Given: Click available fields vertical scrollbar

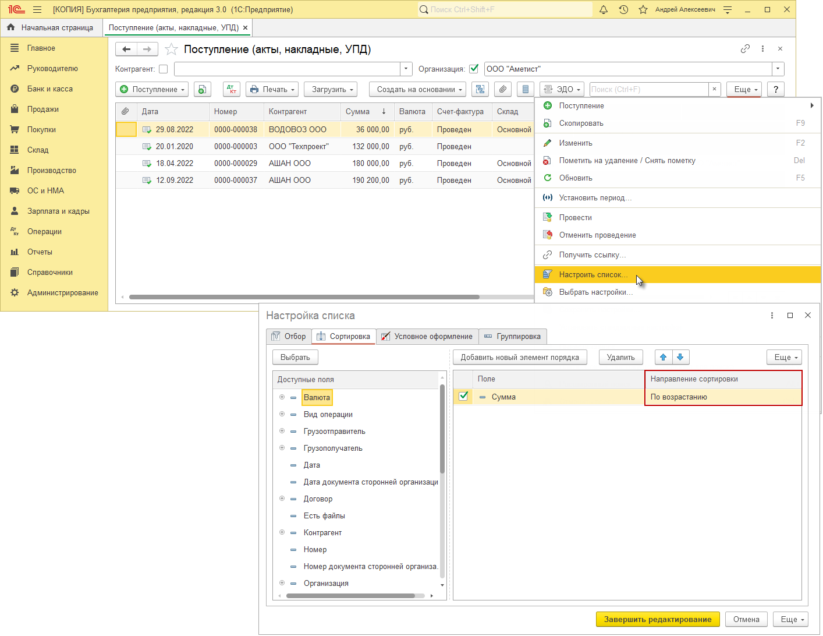Looking at the screenshot, I should click(x=442, y=428).
